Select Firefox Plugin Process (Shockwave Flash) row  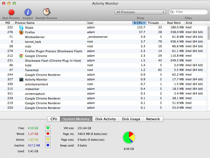pos(103,51)
